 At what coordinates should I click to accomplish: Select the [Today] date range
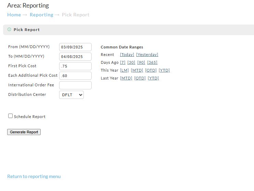pos(127,55)
